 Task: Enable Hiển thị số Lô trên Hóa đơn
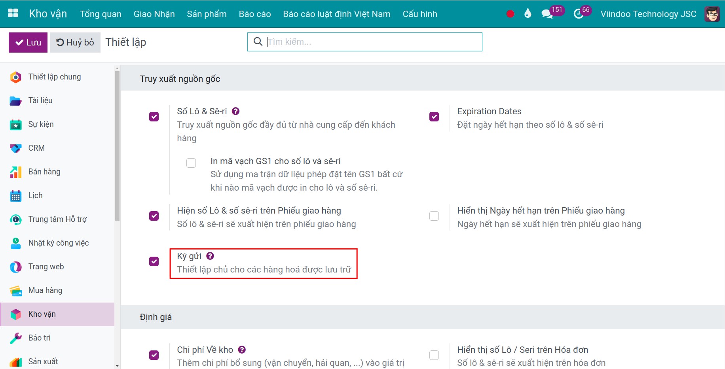(434, 355)
